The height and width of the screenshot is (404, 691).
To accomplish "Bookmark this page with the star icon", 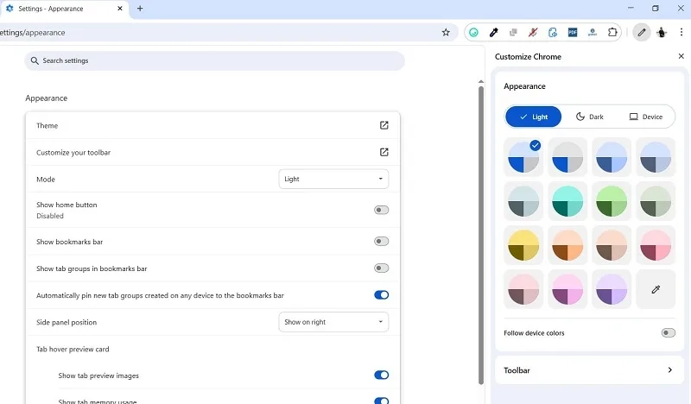I will coord(446,32).
